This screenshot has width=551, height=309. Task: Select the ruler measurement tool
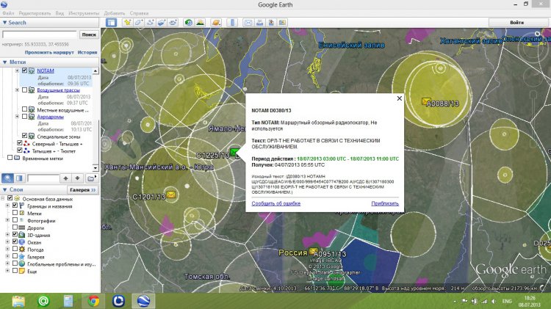232,23
